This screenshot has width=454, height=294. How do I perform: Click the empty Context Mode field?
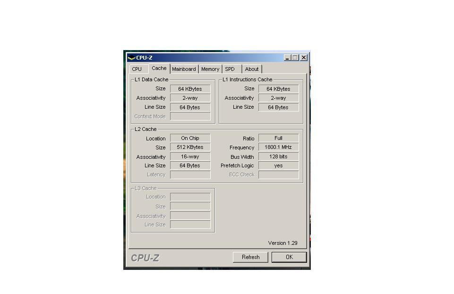coord(190,116)
